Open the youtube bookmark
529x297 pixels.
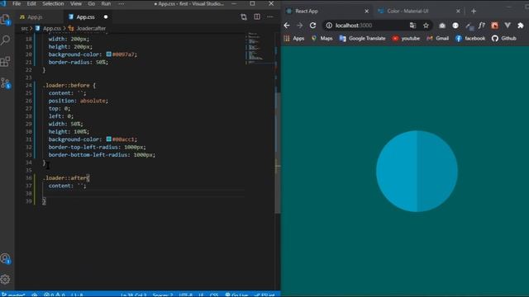pyautogui.click(x=406, y=39)
